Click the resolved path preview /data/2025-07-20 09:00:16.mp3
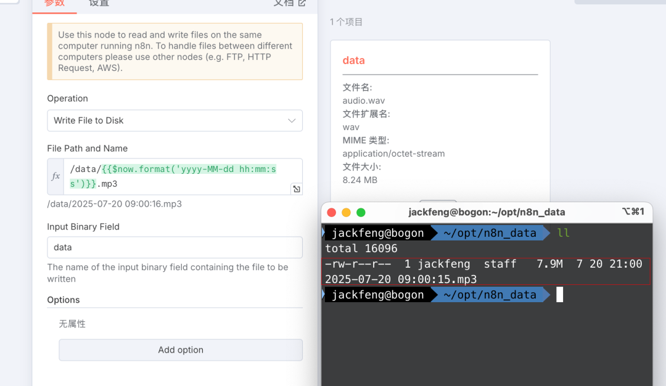 pos(114,204)
